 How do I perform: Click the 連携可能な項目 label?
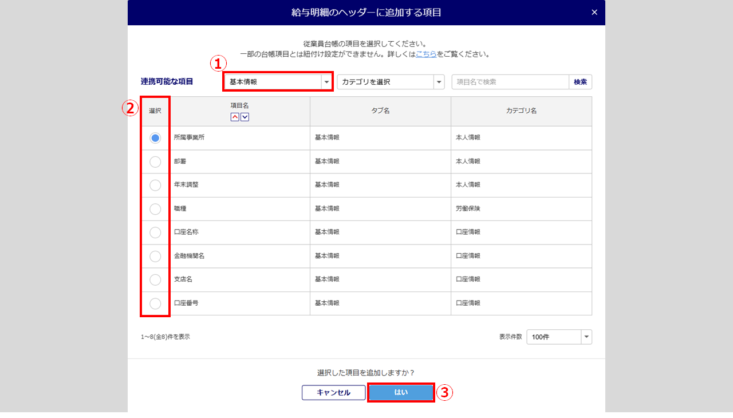pyautogui.click(x=167, y=82)
